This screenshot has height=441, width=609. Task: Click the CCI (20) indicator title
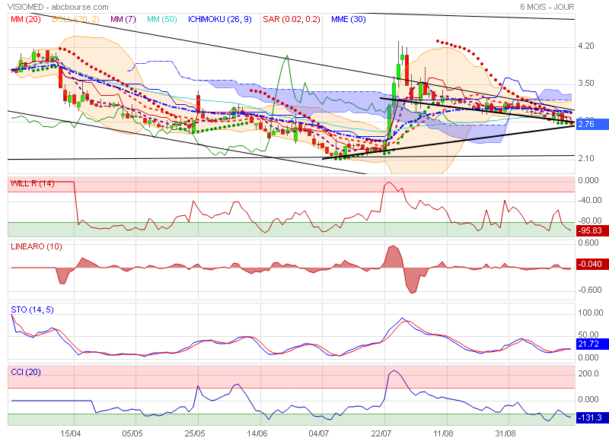[26, 372]
